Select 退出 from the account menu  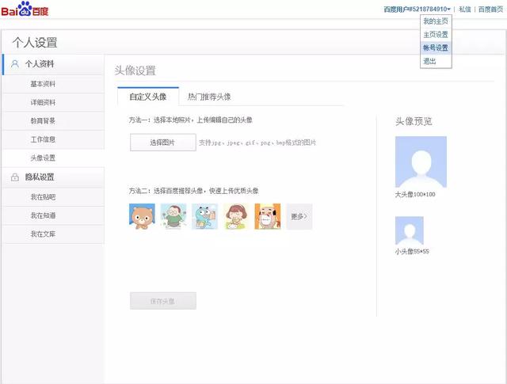click(429, 61)
